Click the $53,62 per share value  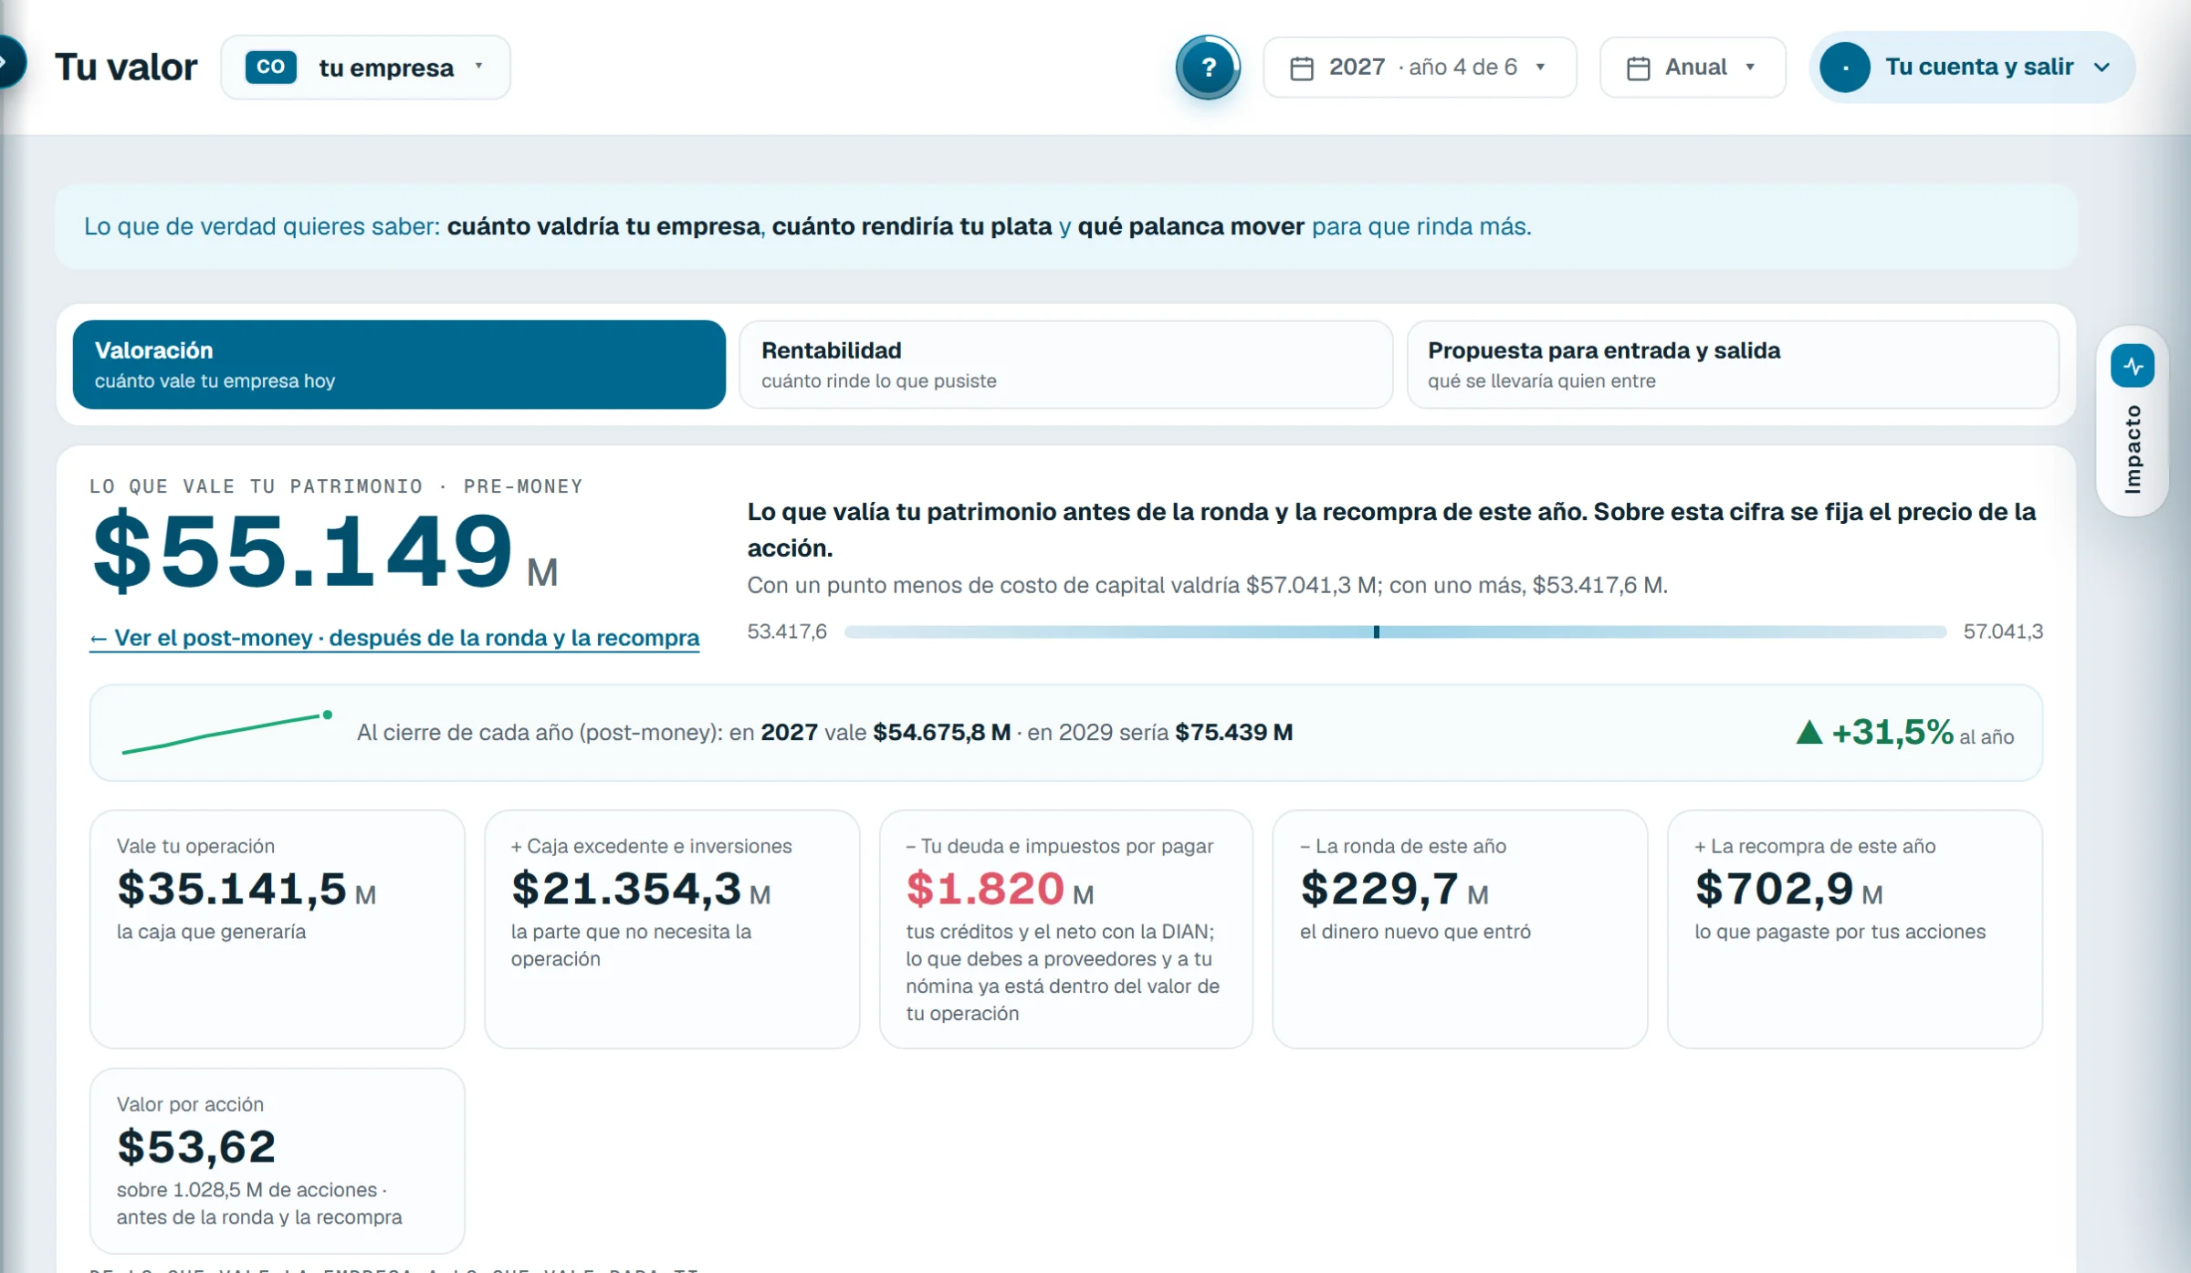pos(196,1147)
